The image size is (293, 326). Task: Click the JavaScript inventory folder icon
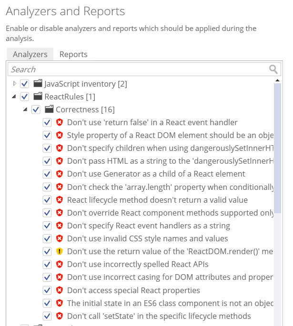(38, 83)
